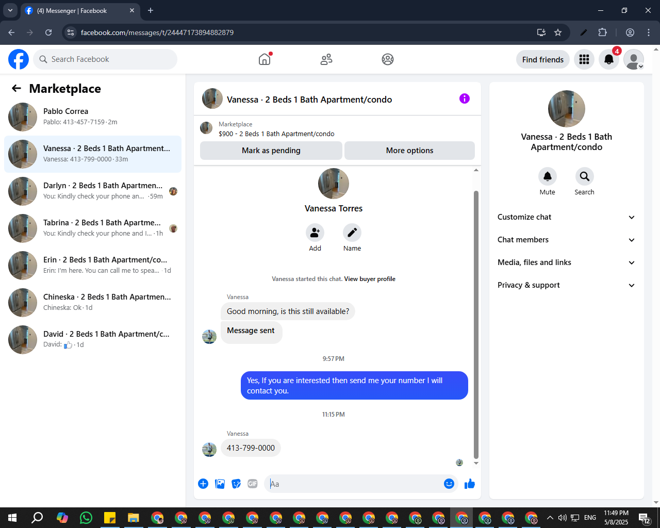Click the chat scrollbar up arrow
This screenshot has width=660, height=528.
pyautogui.click(x=476, y=170)
